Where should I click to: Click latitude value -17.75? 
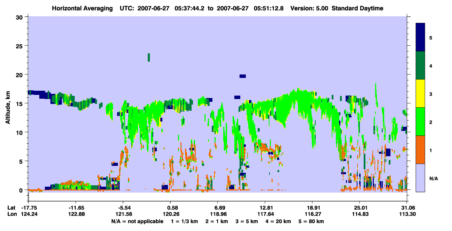coord(29,208)
